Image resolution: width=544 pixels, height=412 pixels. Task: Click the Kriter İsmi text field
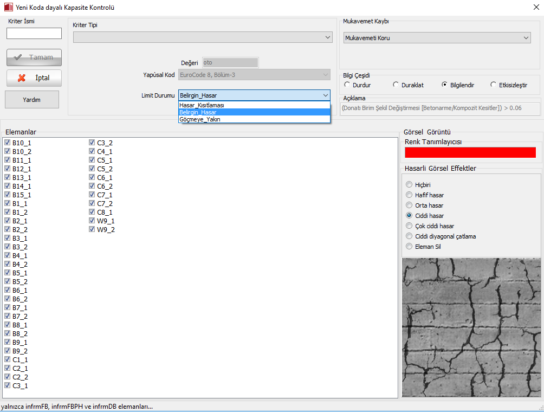coord(34,34)
